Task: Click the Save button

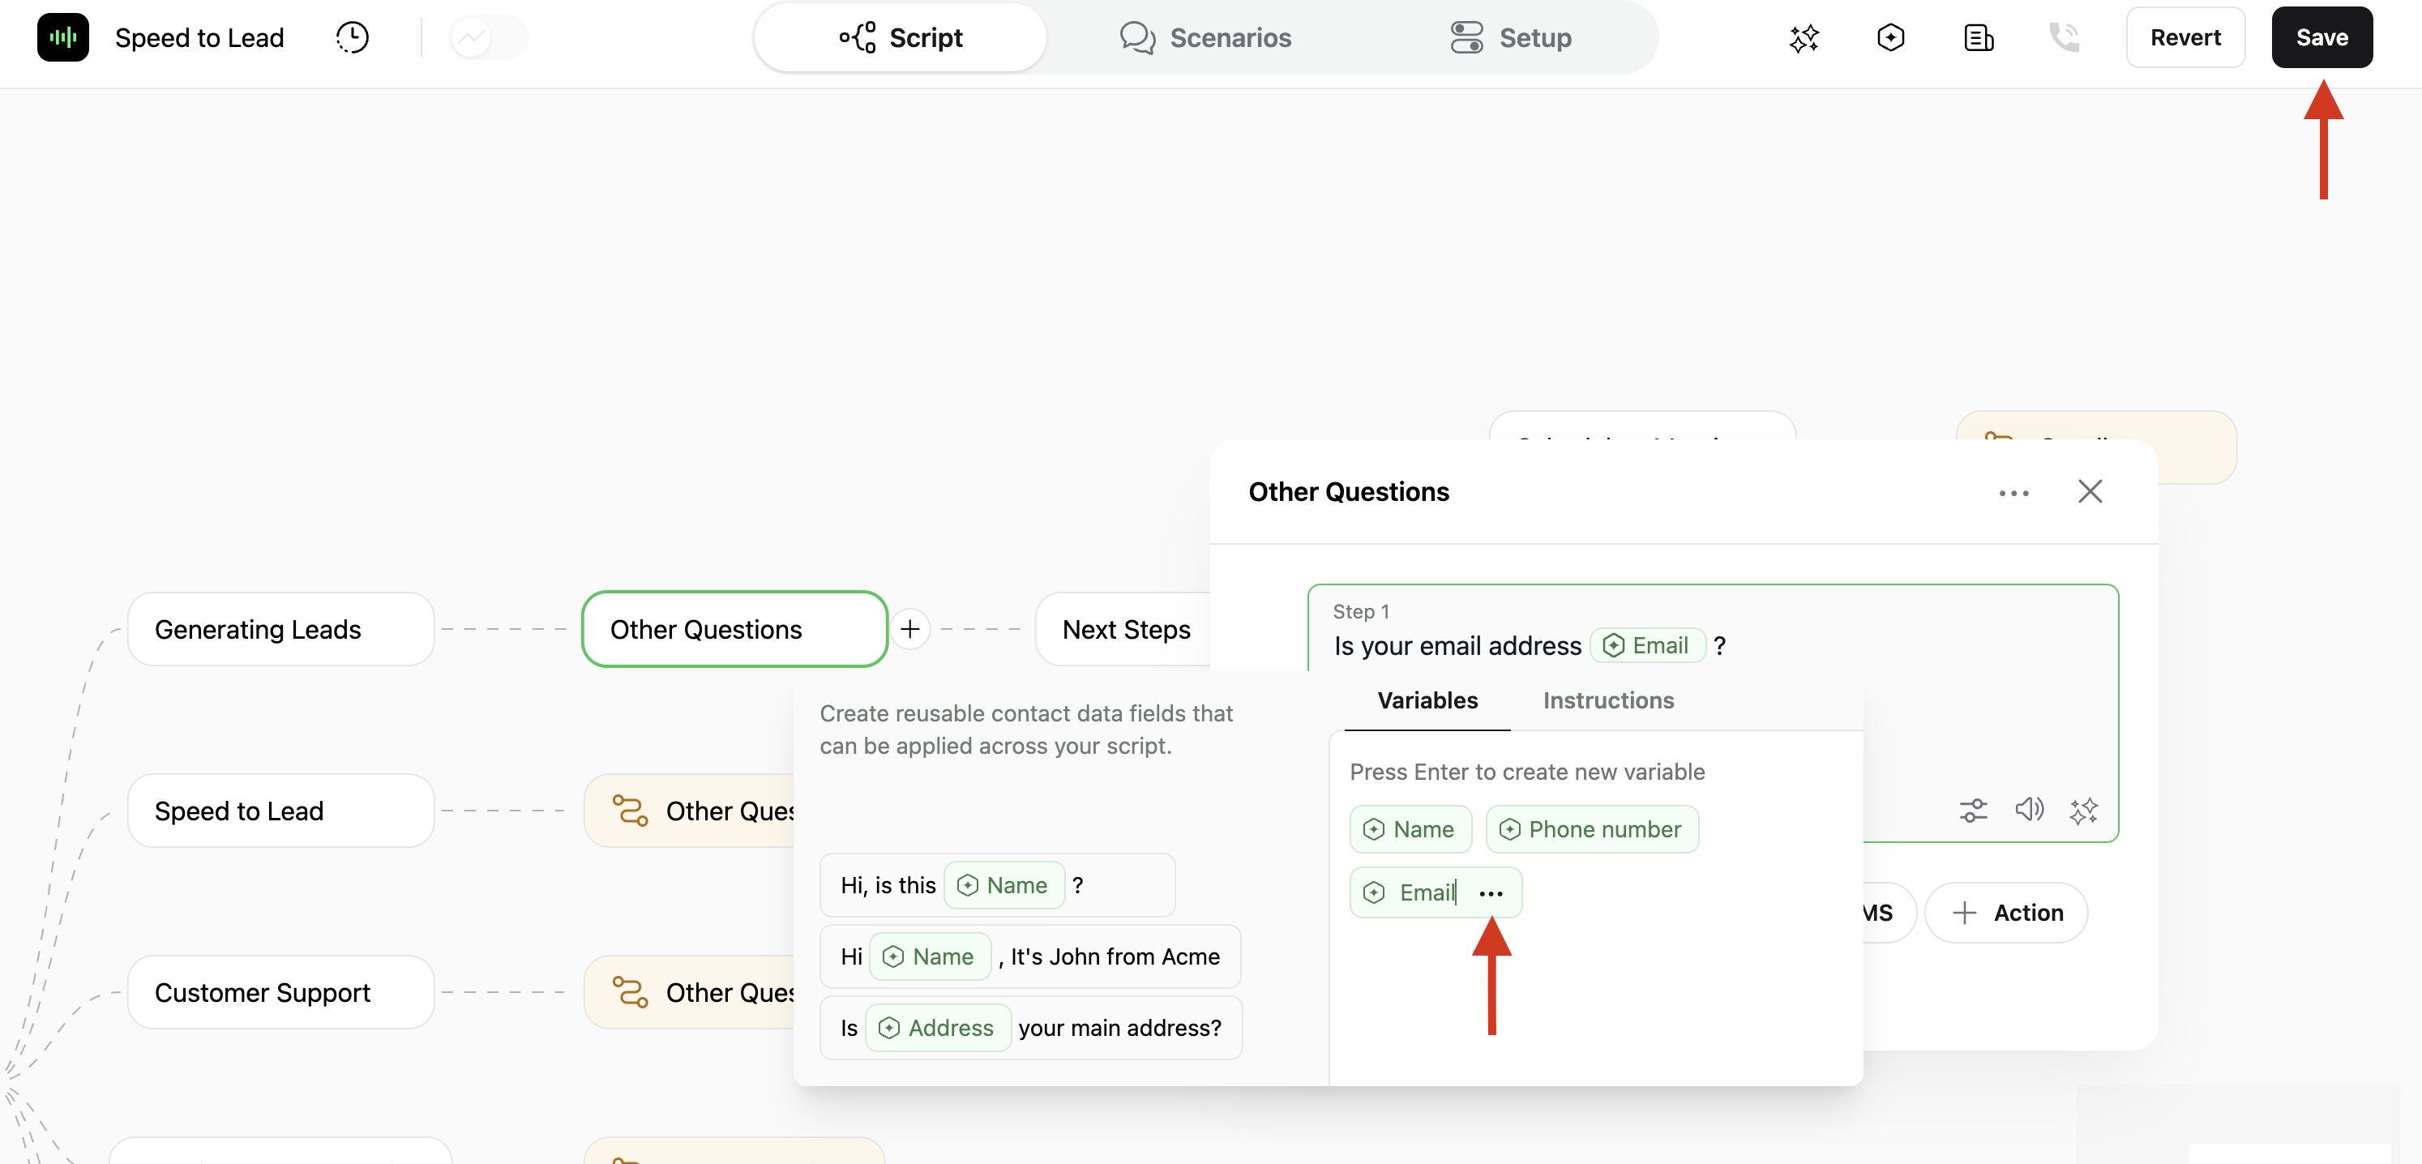Action: [2321, 37]
